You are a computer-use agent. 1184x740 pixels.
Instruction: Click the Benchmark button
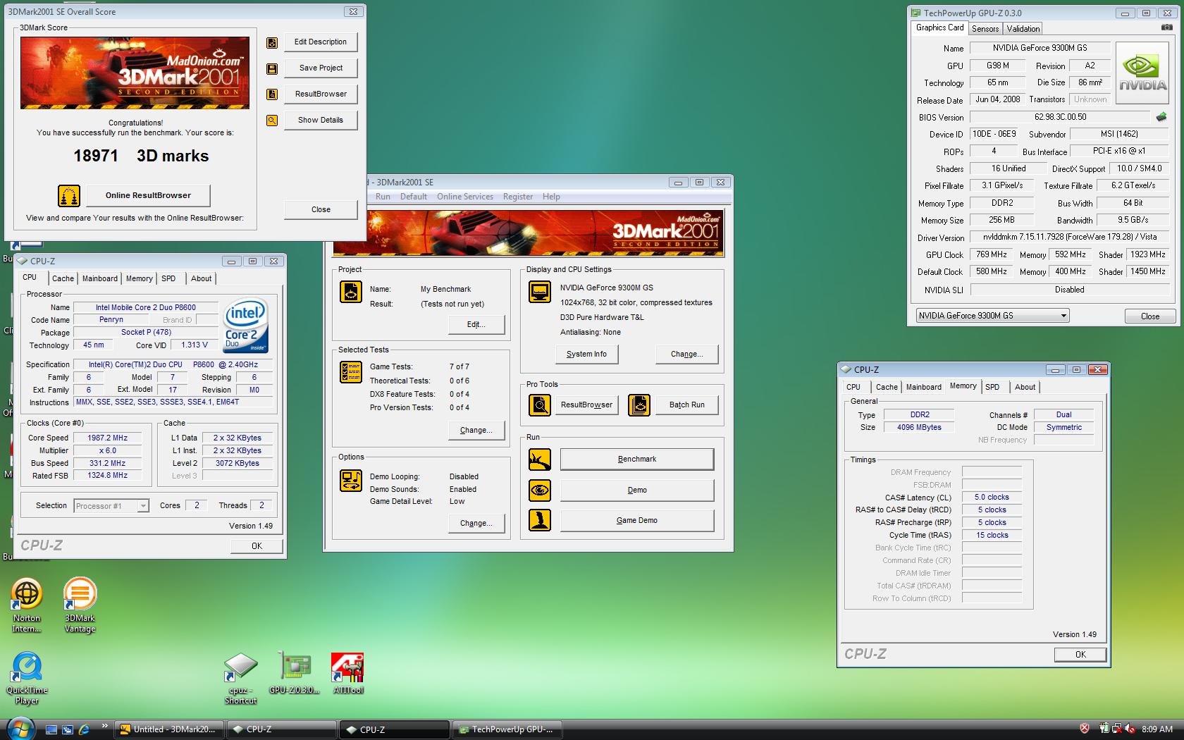point(637,460)
